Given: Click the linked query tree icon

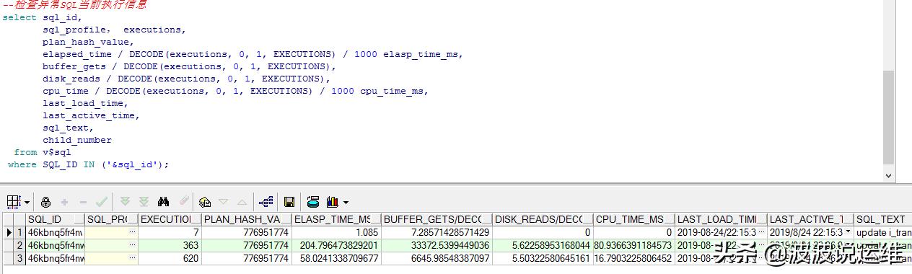Looking at the screenshot, I should click(266, 203).
